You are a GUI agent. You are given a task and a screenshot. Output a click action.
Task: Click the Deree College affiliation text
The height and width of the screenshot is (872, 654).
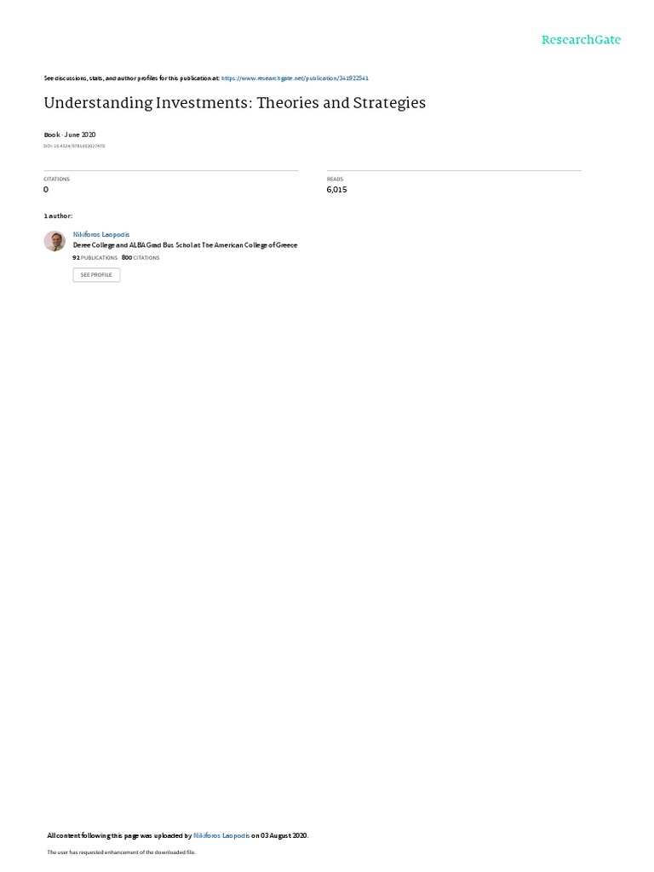click(185, 245)
